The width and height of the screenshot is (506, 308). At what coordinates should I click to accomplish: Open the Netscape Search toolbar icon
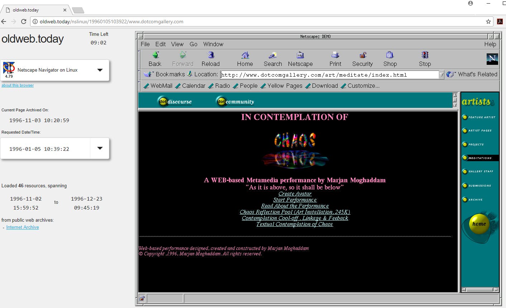pos(273,55)
